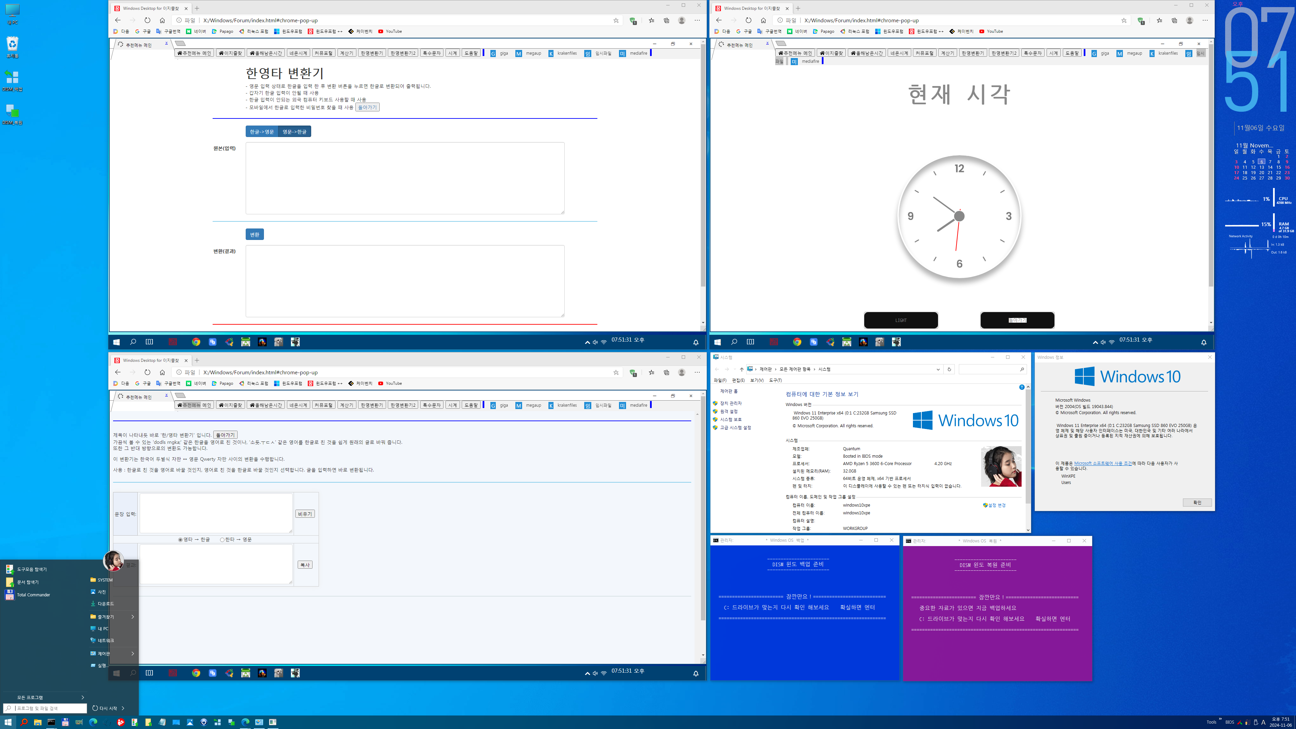Click into the 문장 입력 text area
1296x729 pixels.
(x=216, y=513)
